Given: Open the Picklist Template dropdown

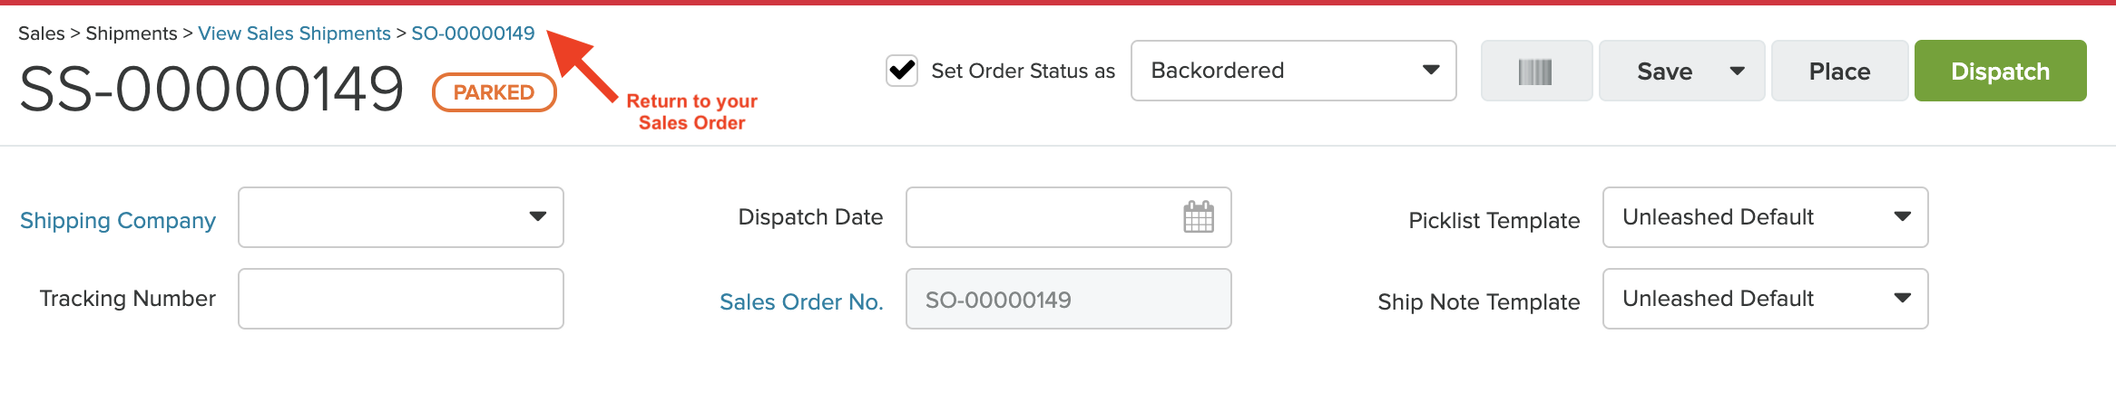Looking at the screenshot, I should (x=1765, y=217).
